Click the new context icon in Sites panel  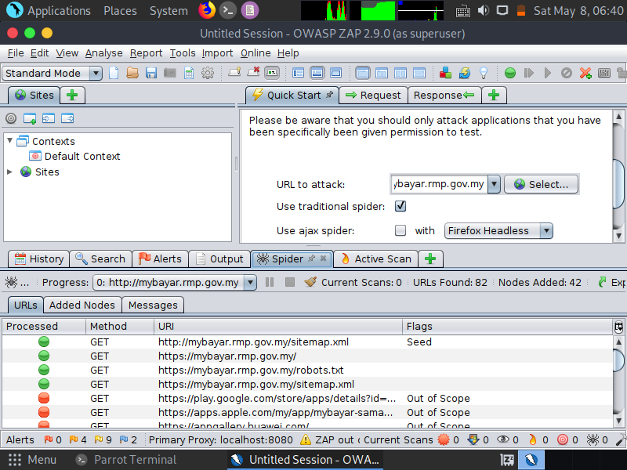coord(30,118)
